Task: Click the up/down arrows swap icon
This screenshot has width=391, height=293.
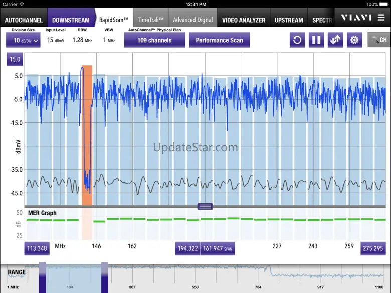Action: point(335,40)
